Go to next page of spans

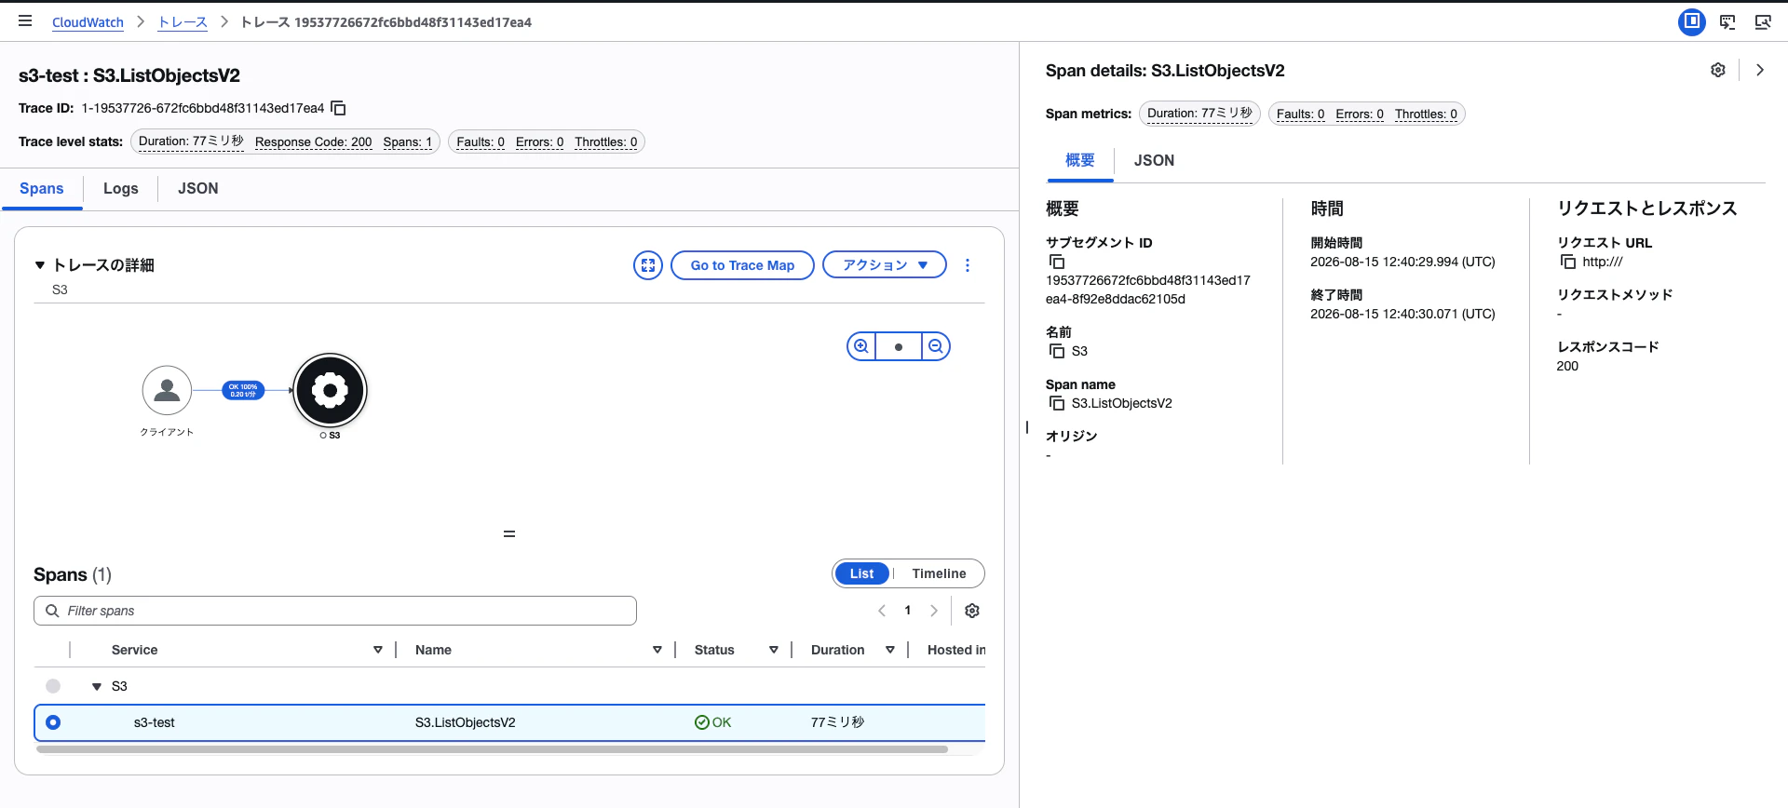tap(934, 611)
